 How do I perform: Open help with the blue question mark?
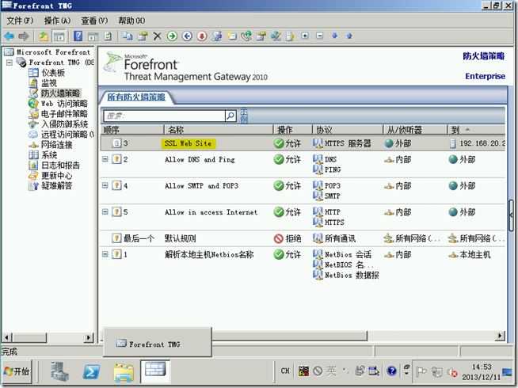78,36
